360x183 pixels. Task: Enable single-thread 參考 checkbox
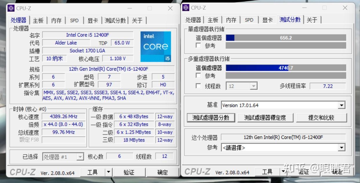198,45
